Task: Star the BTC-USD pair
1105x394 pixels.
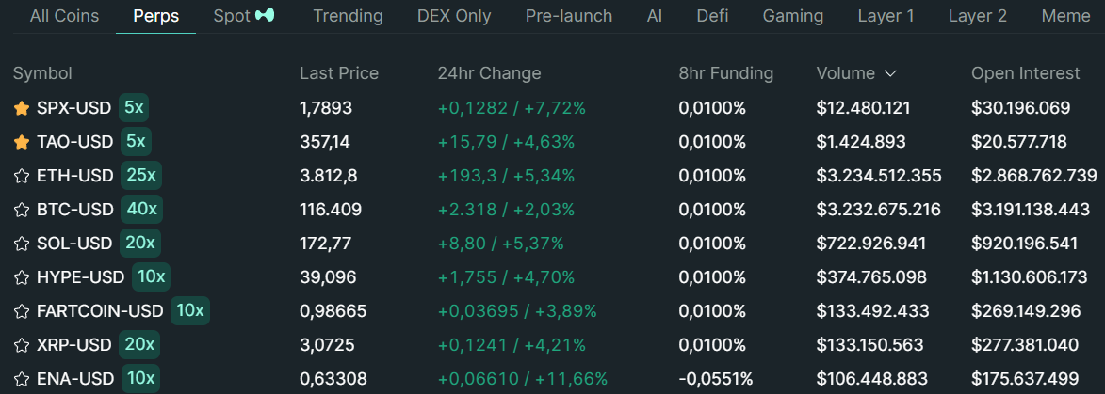Action: (x=22, y=210)
